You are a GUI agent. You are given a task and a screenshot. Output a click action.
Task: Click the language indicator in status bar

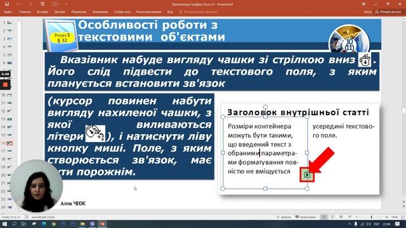pyautogui.click(x=43, y=217)
